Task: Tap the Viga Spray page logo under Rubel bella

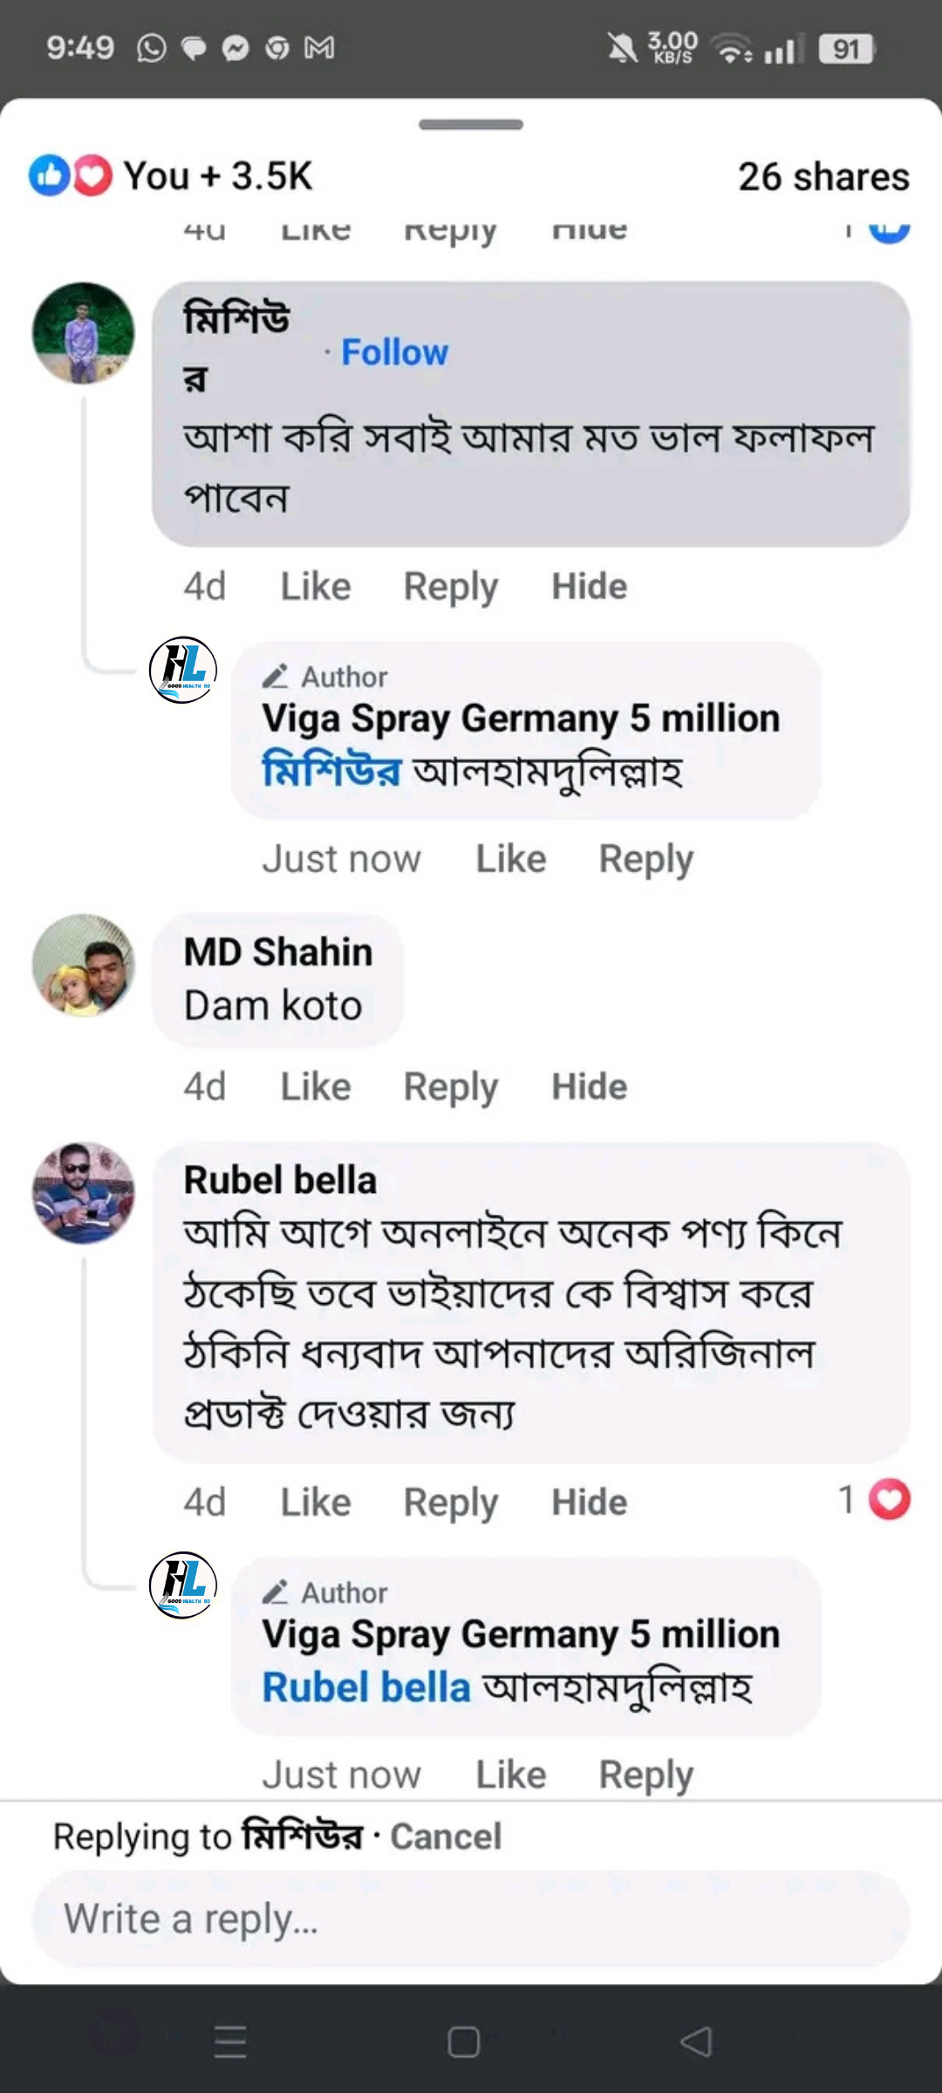Action: click(183, 1585)
